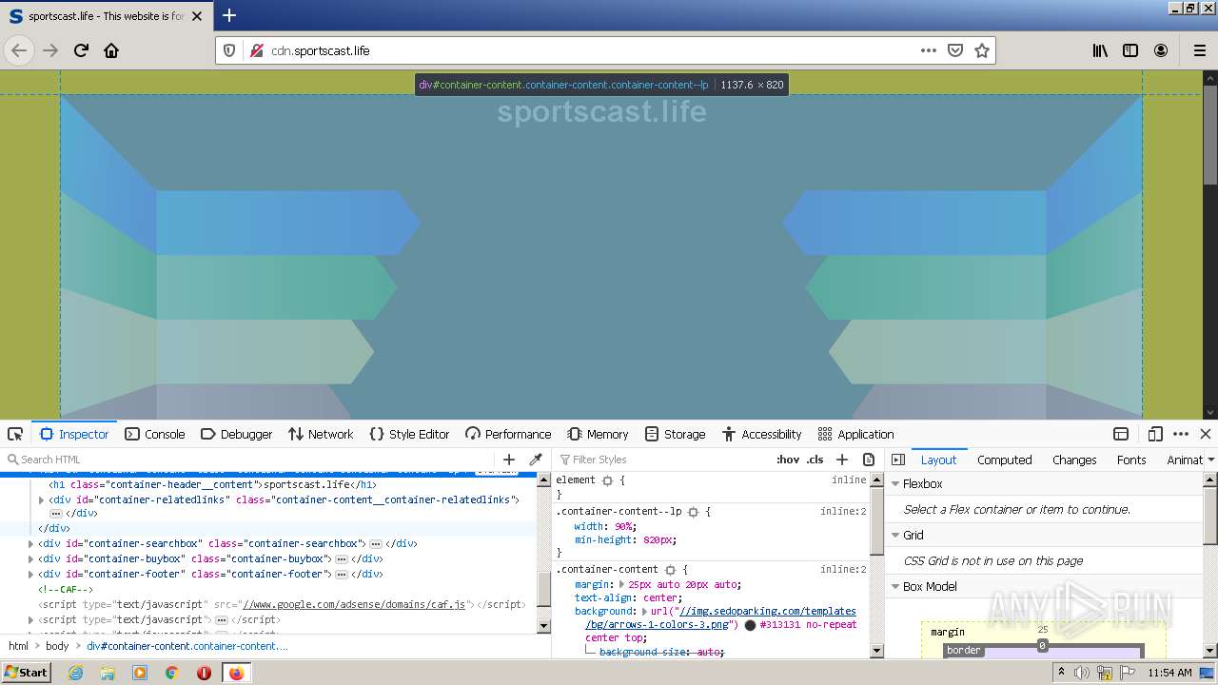Screen dimensions: 1218x685
Task: Expand the margin shorthand property
Action: (622, 585)
